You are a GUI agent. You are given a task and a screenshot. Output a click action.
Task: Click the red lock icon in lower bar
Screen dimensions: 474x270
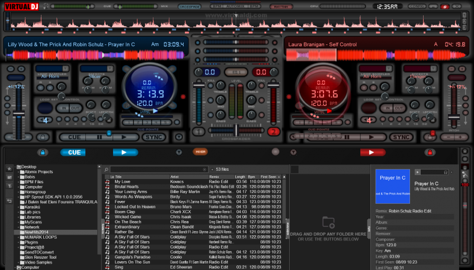430,152
